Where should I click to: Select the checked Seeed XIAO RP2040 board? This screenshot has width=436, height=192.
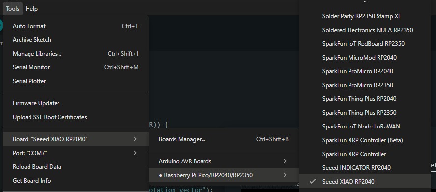365,181
